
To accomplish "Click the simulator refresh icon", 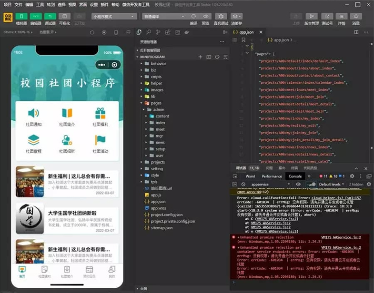I will [x=92, y=32].
